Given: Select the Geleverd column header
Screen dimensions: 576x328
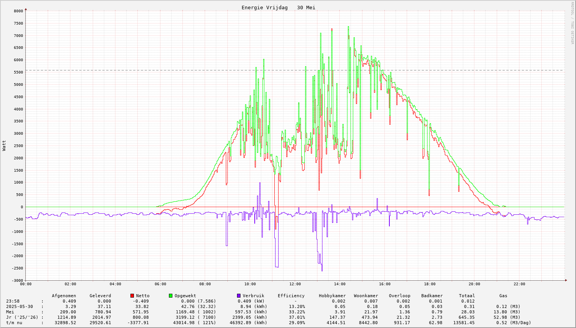Looking at the screenshot, I should 100,296.
